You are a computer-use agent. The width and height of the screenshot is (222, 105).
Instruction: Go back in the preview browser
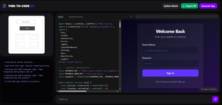click(x=124, y=17)
